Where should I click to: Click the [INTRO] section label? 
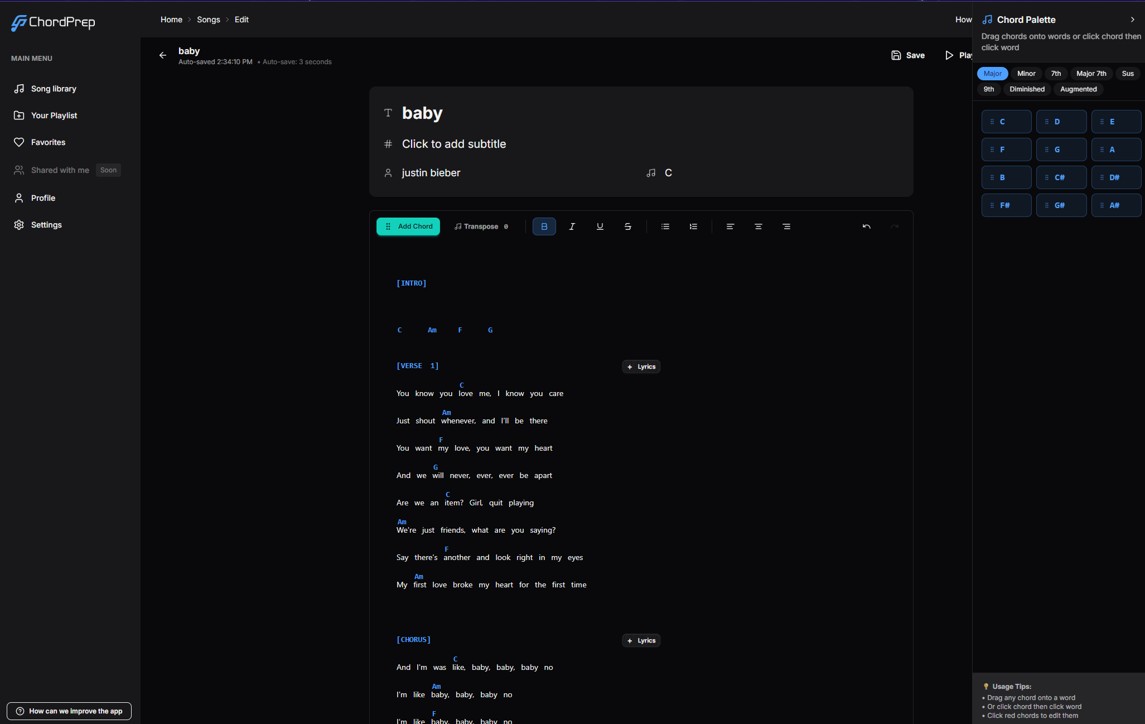412,283
